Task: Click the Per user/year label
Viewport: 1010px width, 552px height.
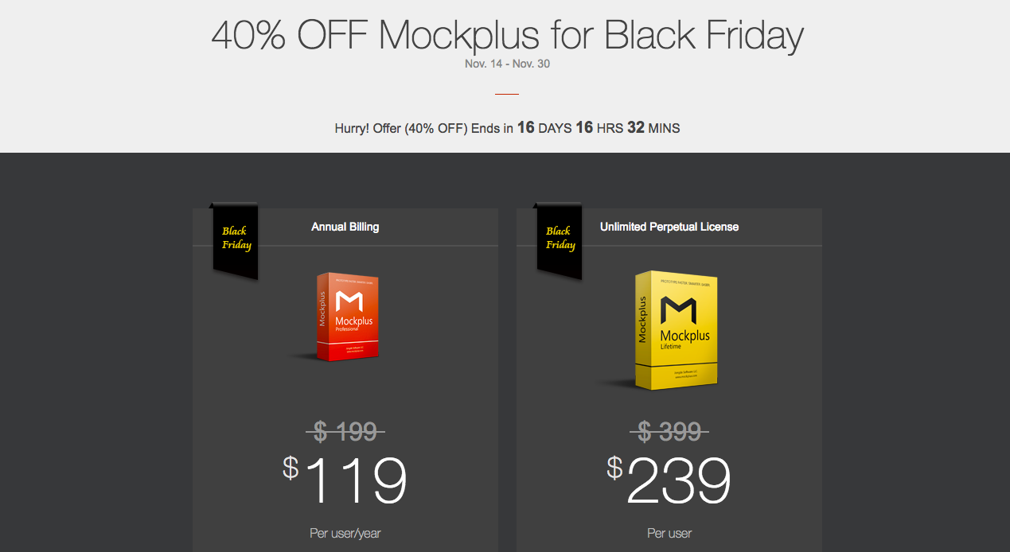Action: [x=345, y=533]
